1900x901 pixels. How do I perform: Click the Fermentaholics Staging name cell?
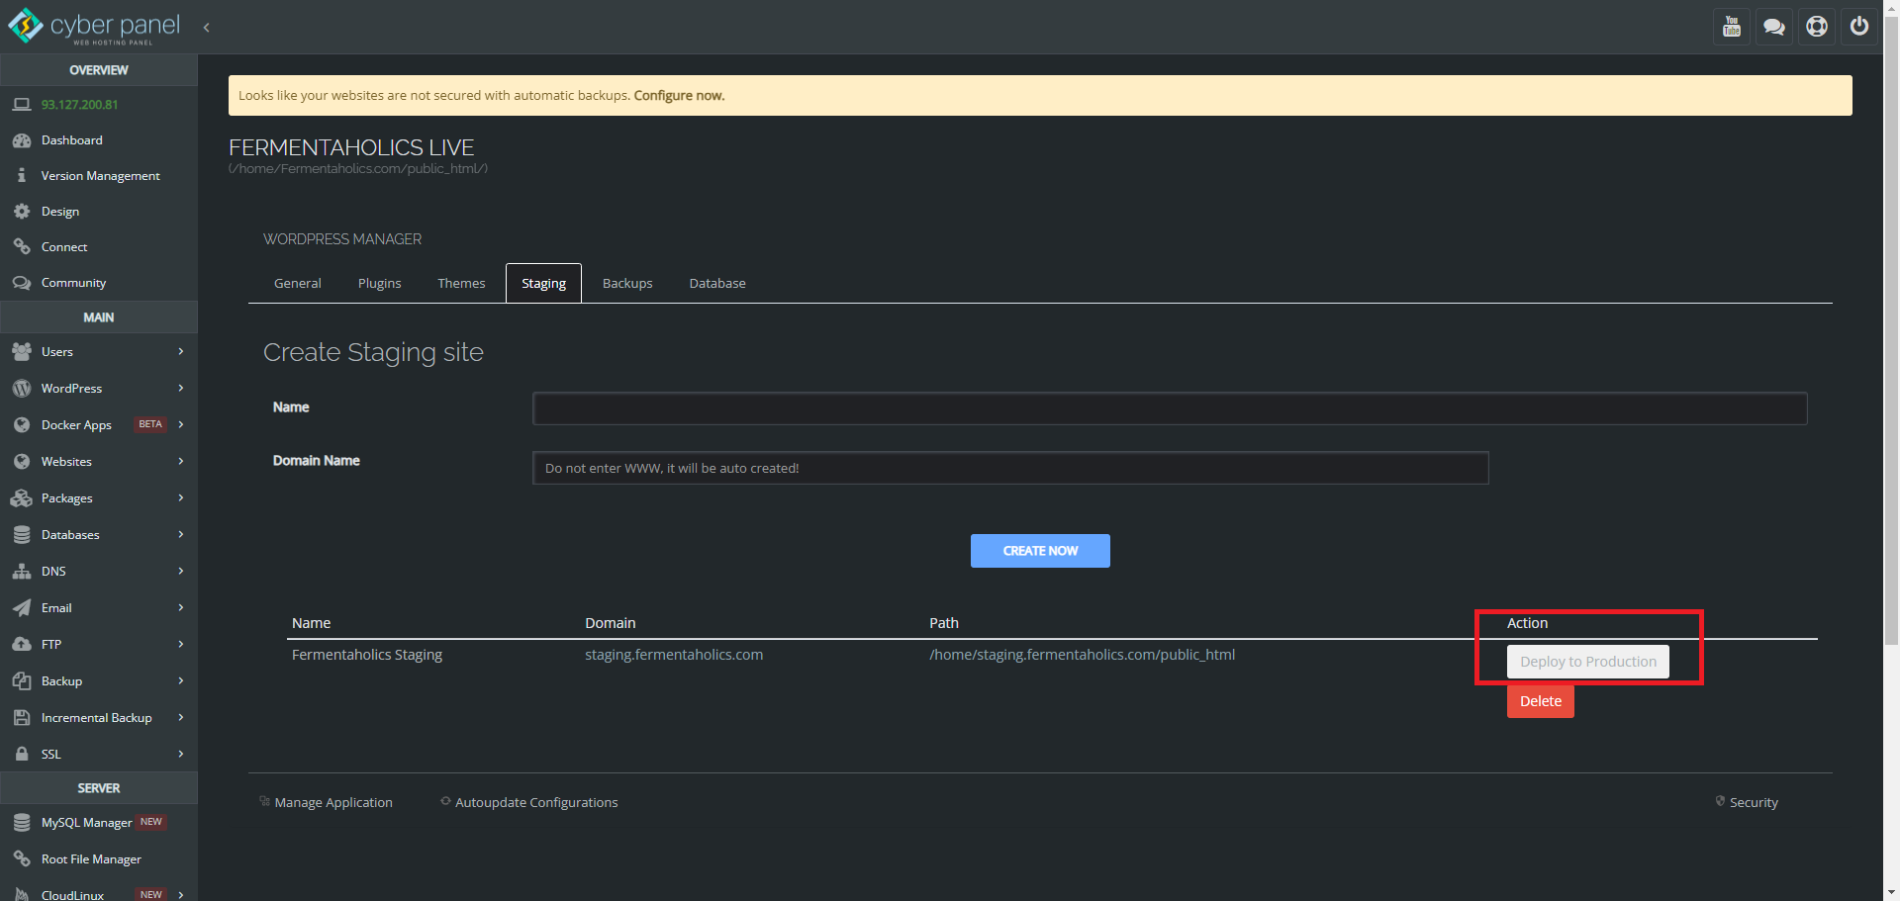[367, 655]
